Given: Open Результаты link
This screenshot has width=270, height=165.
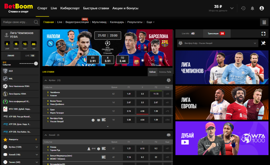Looking at the screenshot, I should 135,22.
